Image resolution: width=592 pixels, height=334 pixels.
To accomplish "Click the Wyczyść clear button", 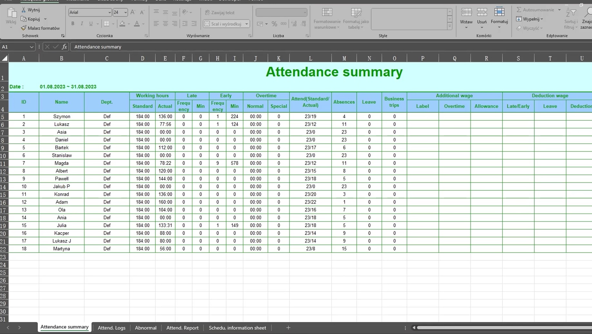I will tap(529, 28).
